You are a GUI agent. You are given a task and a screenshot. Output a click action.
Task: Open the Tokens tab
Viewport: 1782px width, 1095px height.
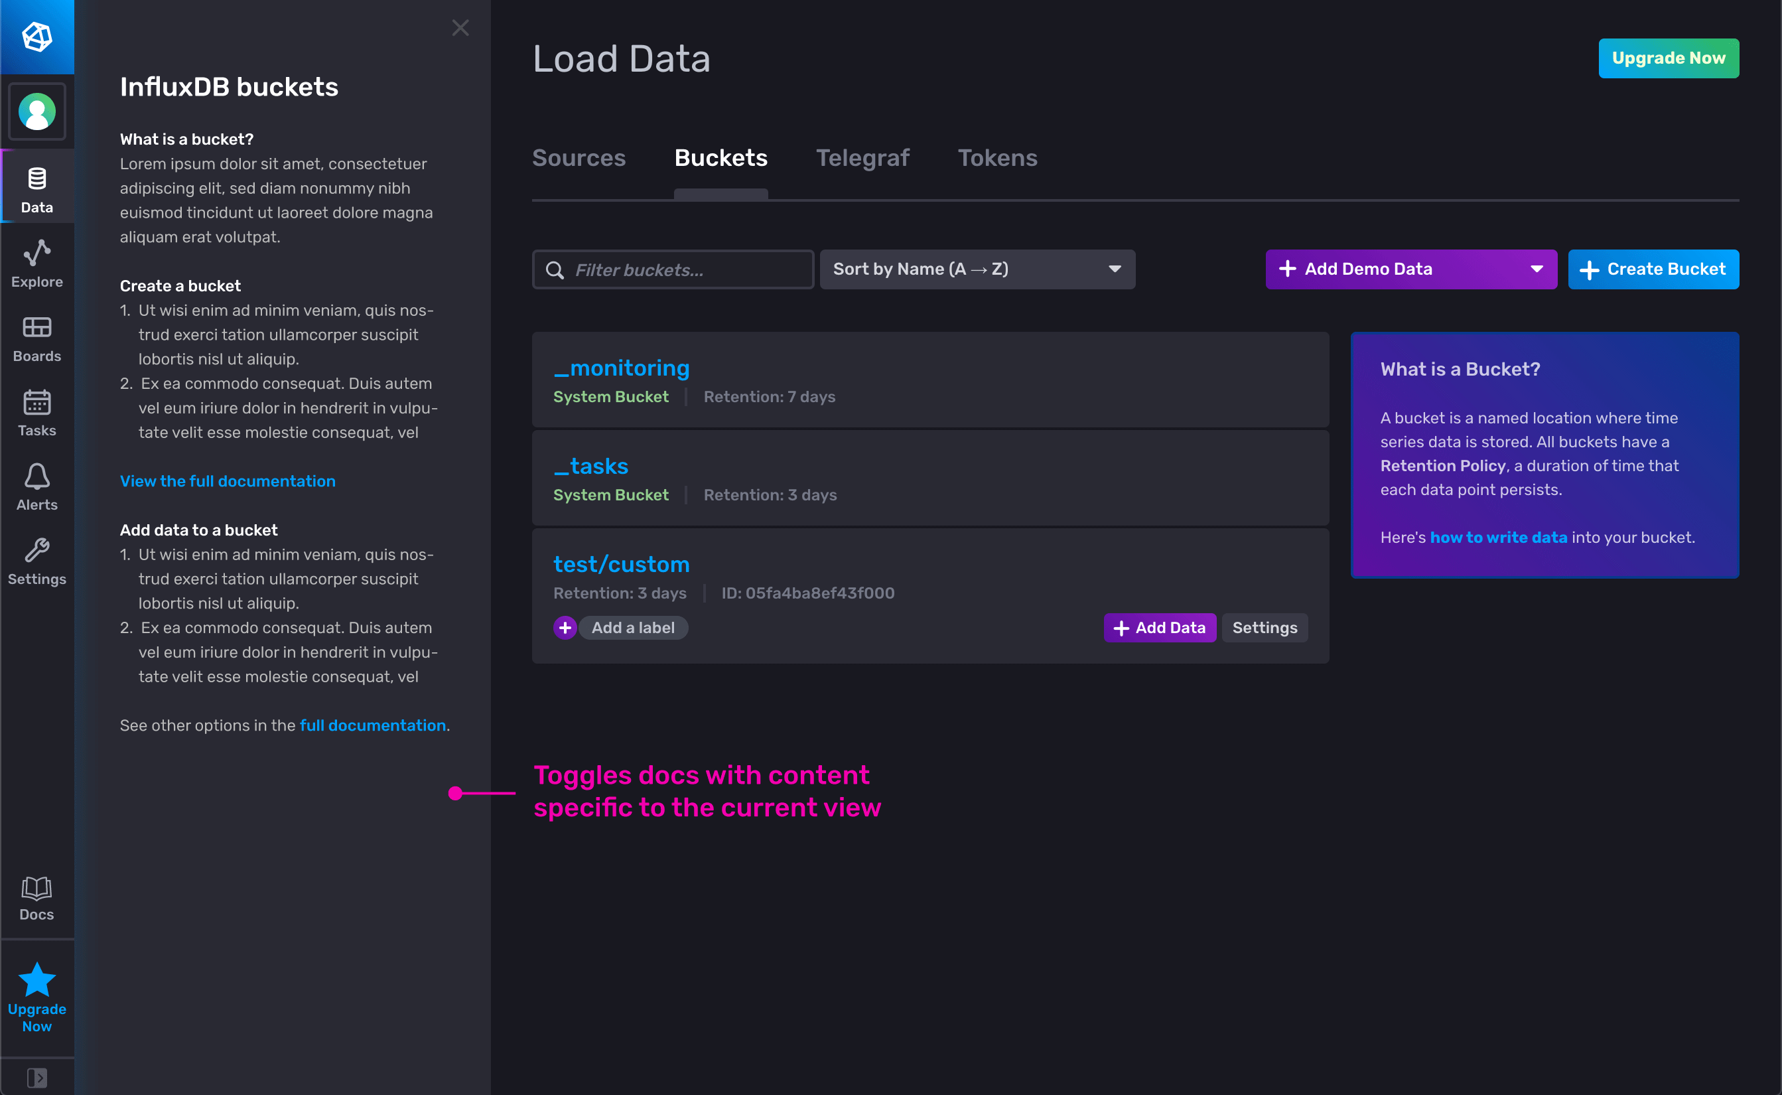click(x=997, y=158)
